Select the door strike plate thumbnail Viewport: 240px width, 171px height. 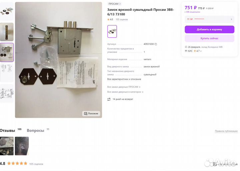7,32
